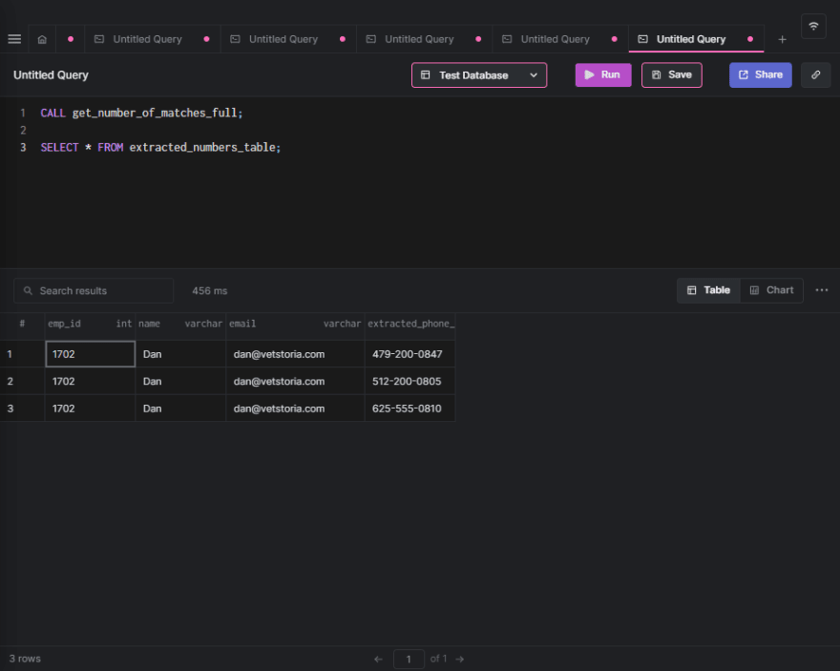Viewport: 840px width, 671px height.
Task: Select phone number 479-200-0847
Action: 410,354
